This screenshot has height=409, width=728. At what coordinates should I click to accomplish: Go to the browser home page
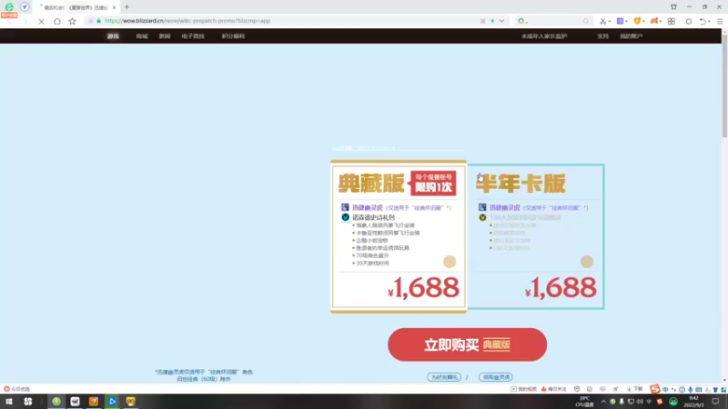(57, 21)
